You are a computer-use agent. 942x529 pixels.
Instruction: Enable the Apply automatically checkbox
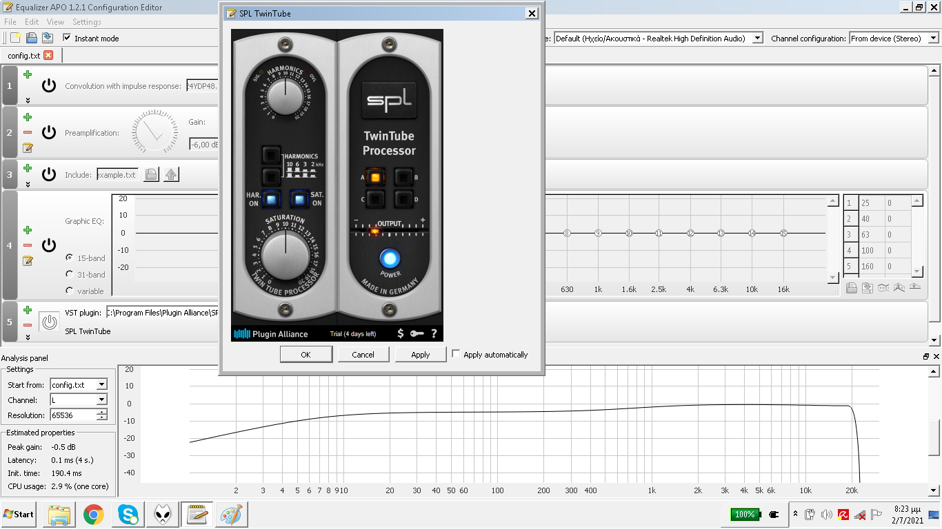(456, 354)
